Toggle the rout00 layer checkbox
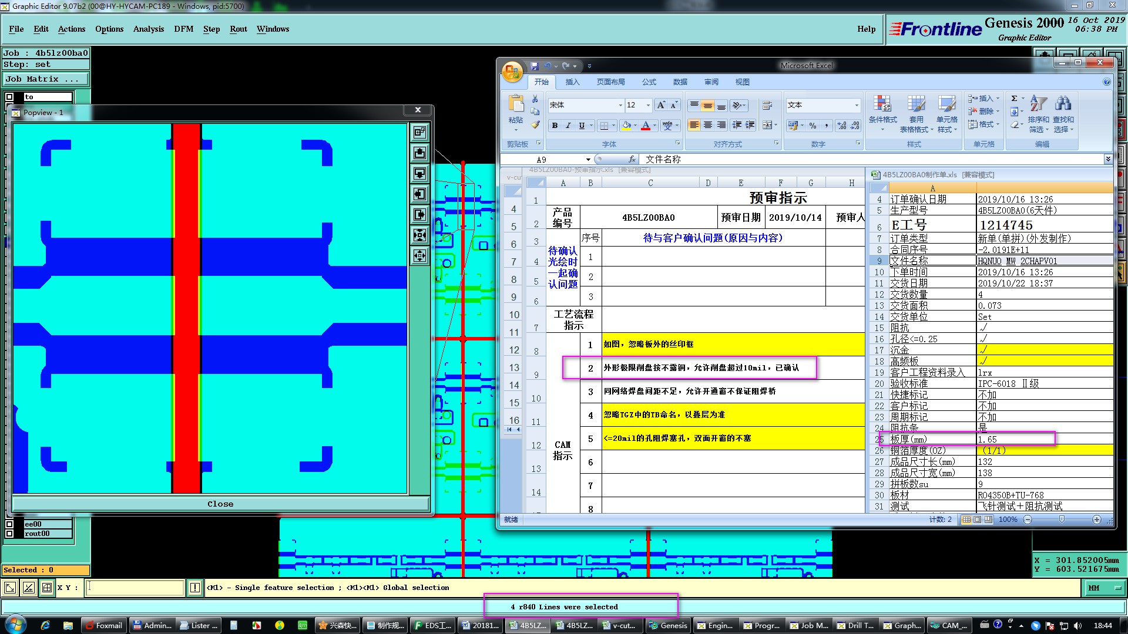The width and height of the screenshot is (1128, 634). click(x=9, y=534)
